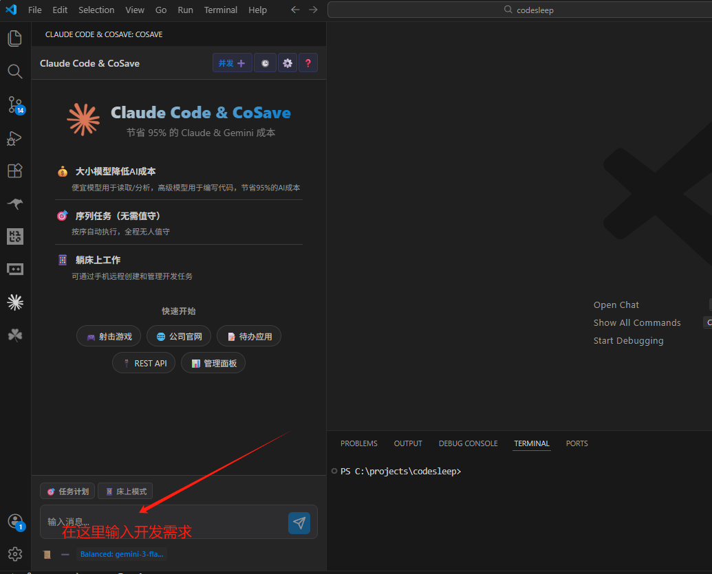Open the Manage gear at activity bar bottom
Image resolution: width=712 pixels, height=574 pixels.
(14, 553)
